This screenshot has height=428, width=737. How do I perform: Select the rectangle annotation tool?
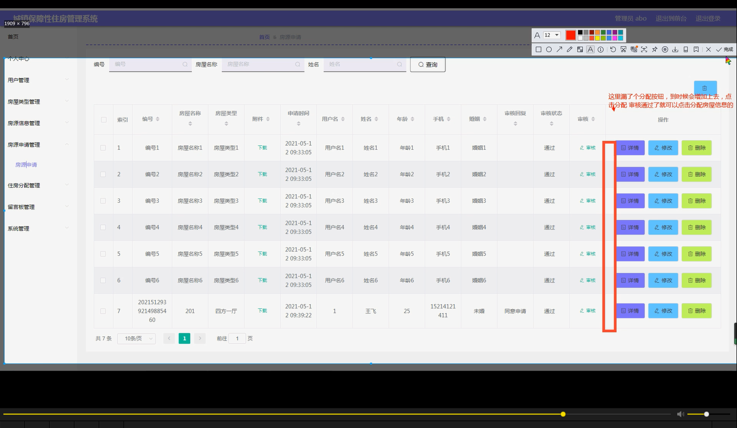(x=538, y=50)
